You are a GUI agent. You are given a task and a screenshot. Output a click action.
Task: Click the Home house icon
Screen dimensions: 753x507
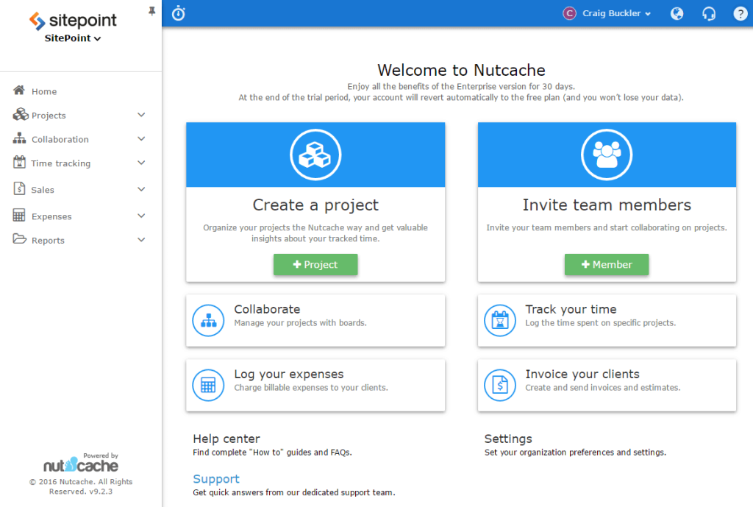click(19, 91)
